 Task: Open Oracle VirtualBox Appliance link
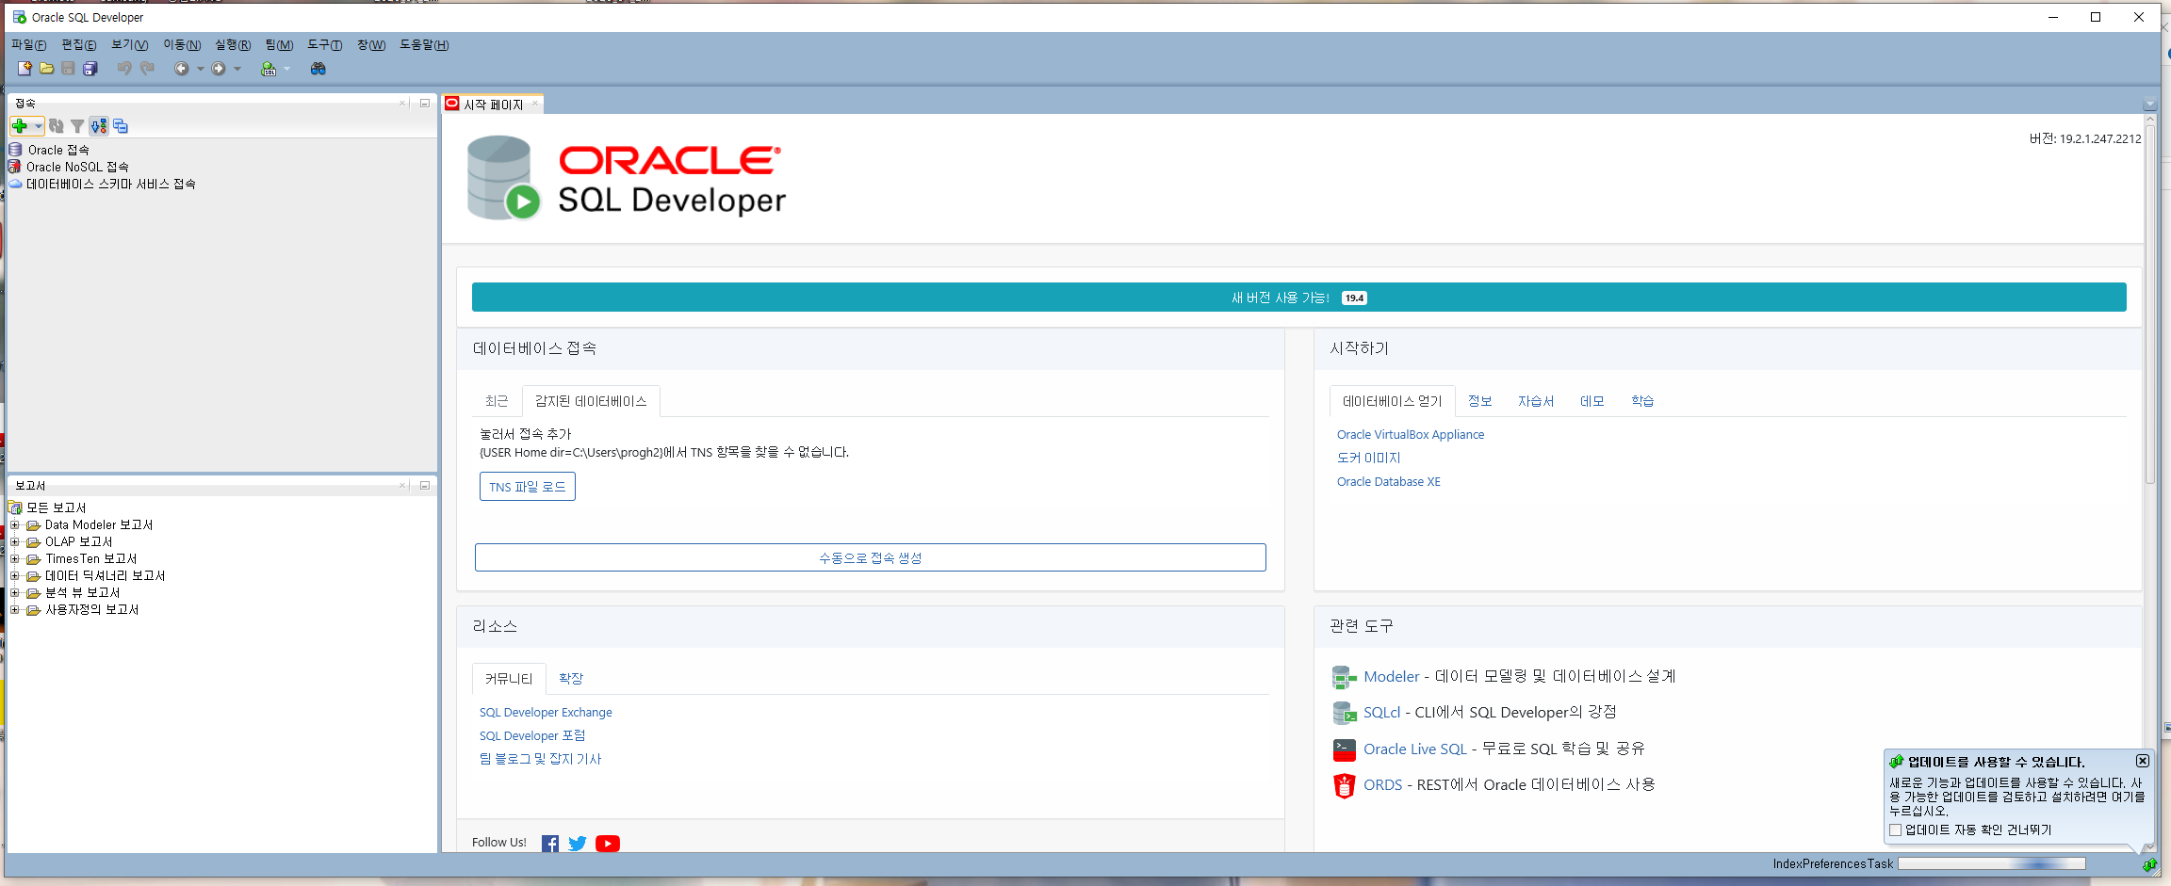(x=1411, y=435)
